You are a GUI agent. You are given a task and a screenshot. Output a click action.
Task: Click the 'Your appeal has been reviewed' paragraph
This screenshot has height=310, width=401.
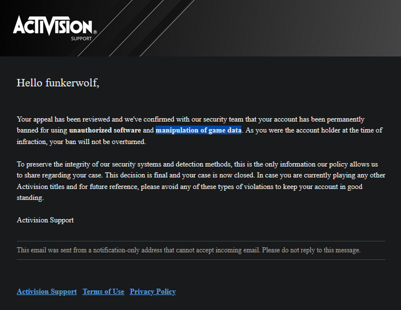pos(199,130)
